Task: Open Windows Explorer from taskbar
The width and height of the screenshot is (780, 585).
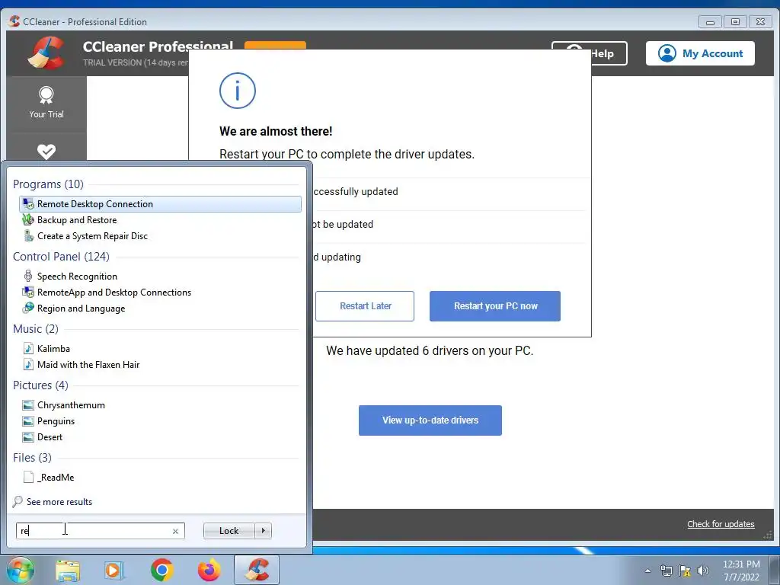Action: (x=68, y=570)
